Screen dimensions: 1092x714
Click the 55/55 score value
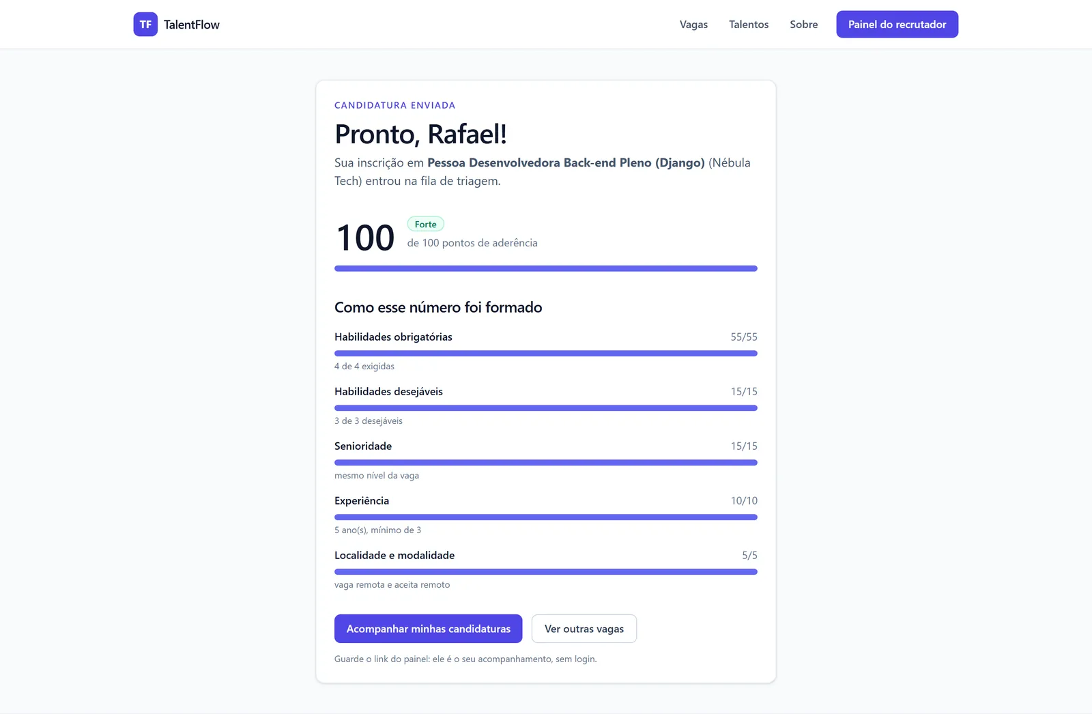[x=744, y=337]
